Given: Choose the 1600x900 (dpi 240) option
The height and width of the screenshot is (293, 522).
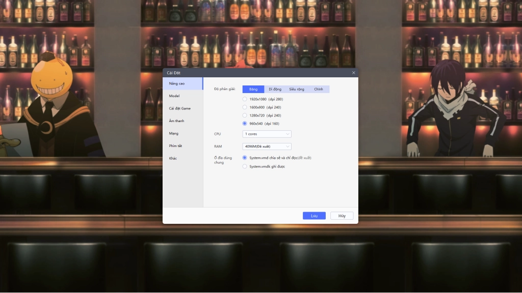Looking at the screenshot, I should point(245,107).
